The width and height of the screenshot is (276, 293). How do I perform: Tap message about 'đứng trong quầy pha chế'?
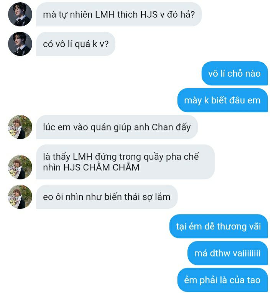pos(125,162)
